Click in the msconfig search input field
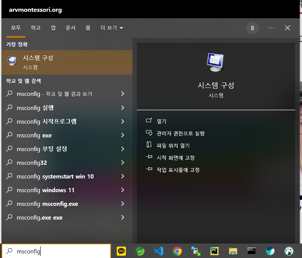302x258 pixels. tap(56, 251)
